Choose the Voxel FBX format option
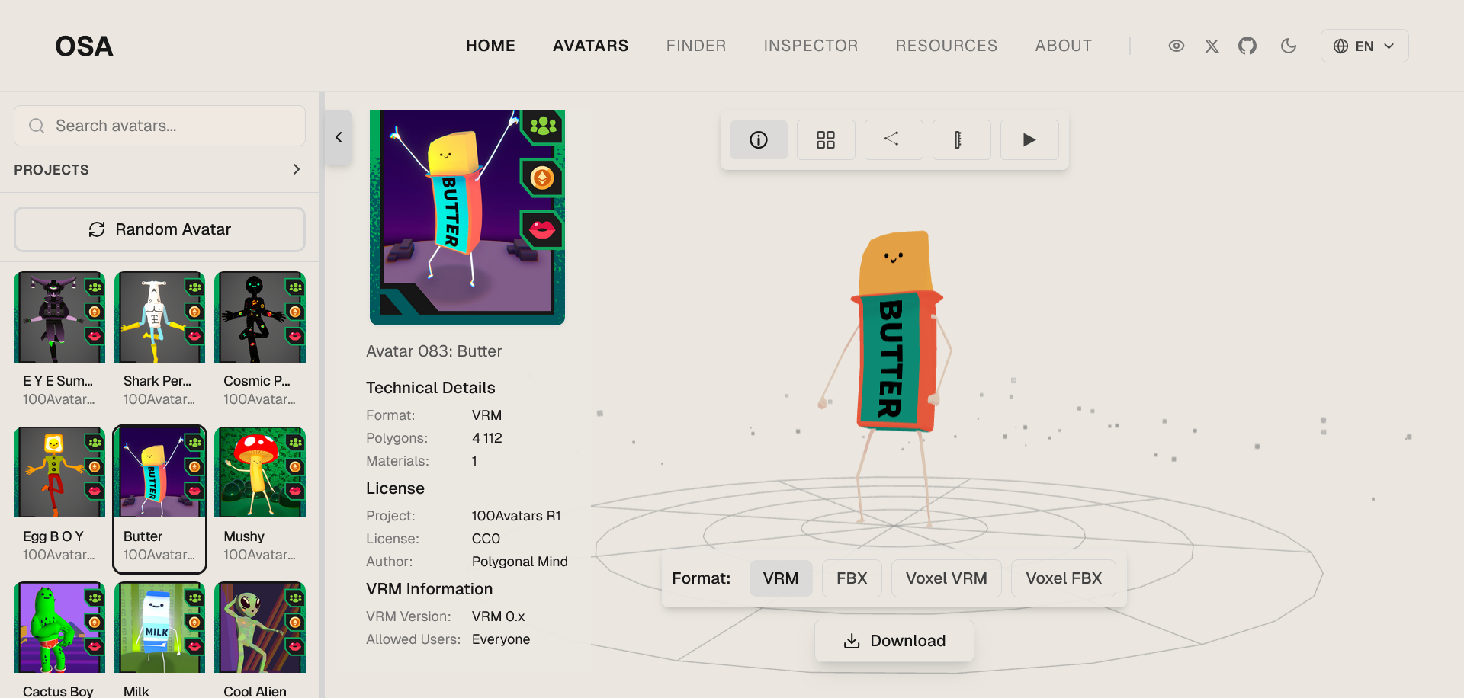This screenshot has width=1464, height=698. (1064, 578)
